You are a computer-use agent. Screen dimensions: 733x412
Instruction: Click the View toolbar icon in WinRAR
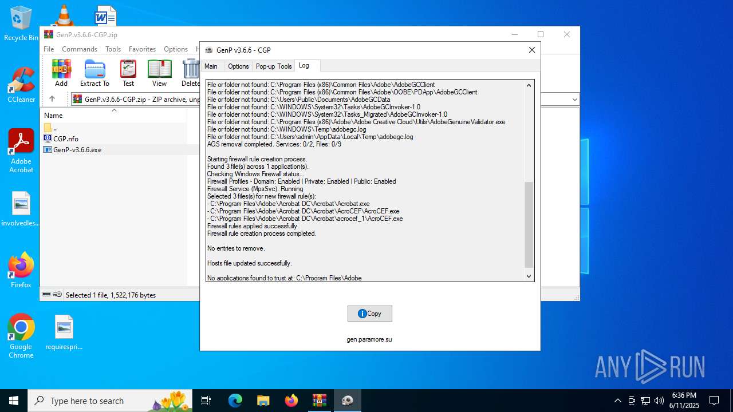159,73
